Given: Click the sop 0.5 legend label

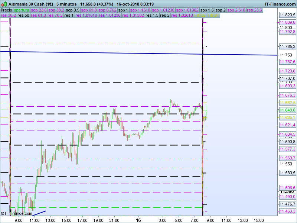Looking at the screenshot, I should click(72, 10).
